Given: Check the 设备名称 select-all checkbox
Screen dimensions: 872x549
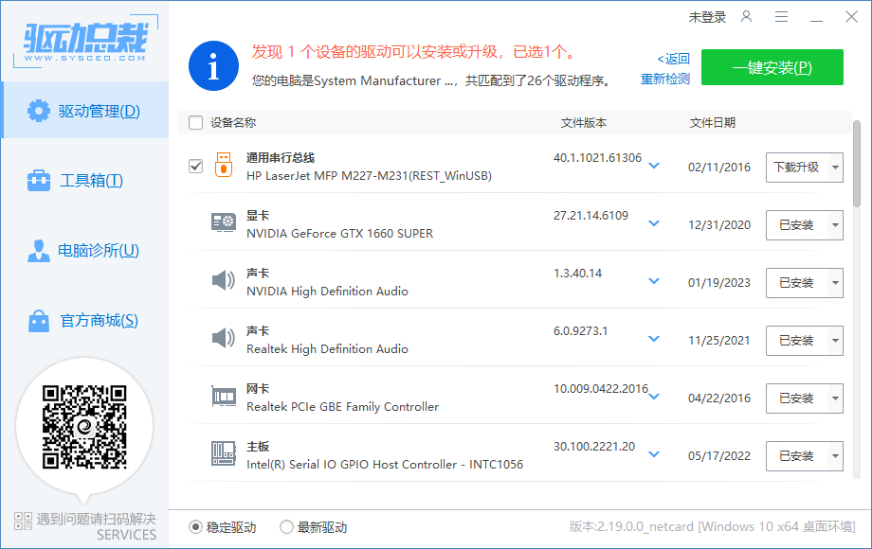Looking at the screenshot, I should click(x=195, y=122).
